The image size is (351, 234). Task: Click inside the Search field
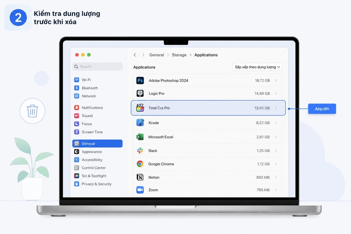tap(97, 66)
